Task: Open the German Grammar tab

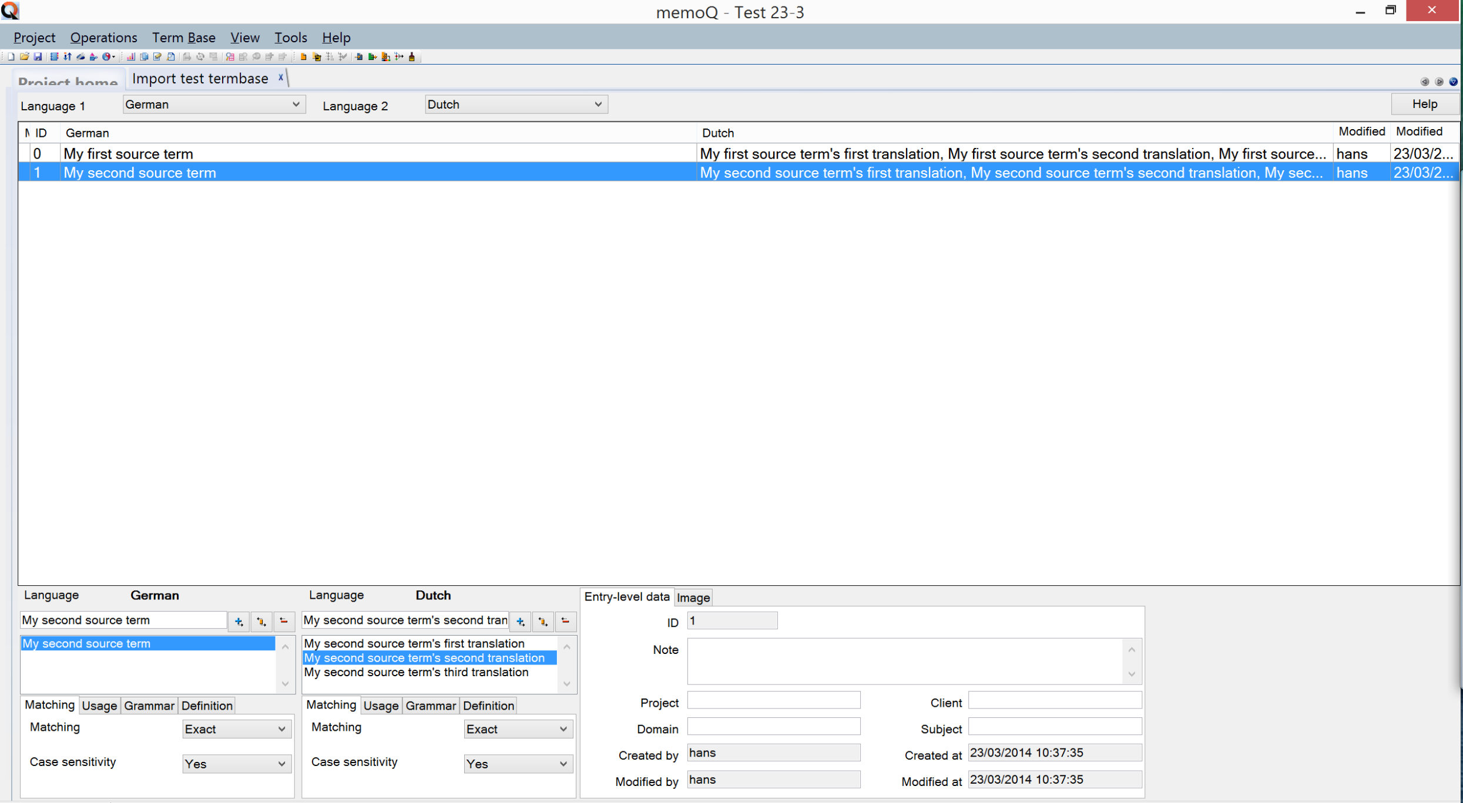Action: (x=149, y=706)
